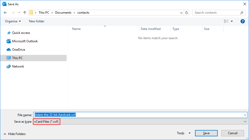Open the Tools dropdown

coord(184,133)
